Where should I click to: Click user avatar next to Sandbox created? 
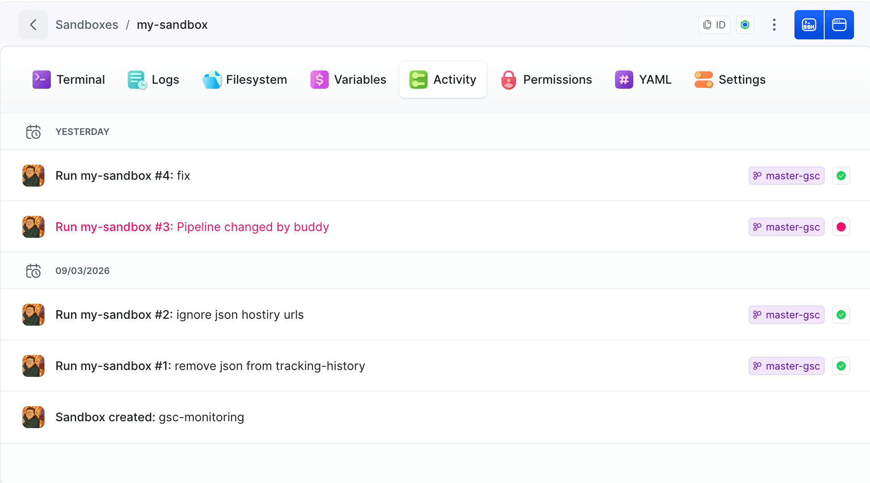click(x=33, y=417)
